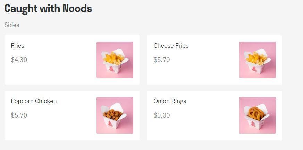Open the Onion Rings item photo

click(257, 115)
